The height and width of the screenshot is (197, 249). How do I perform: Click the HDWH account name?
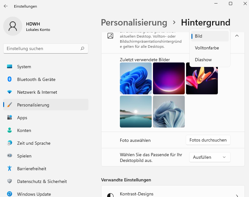point(33,24)
